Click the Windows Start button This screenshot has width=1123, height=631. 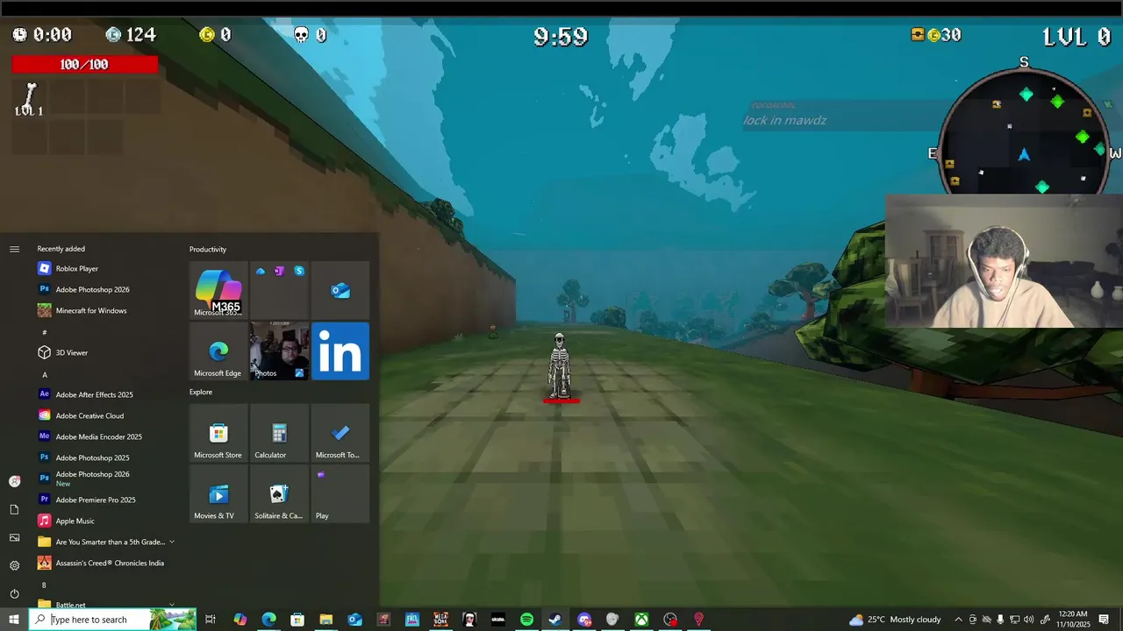(14, 620)
